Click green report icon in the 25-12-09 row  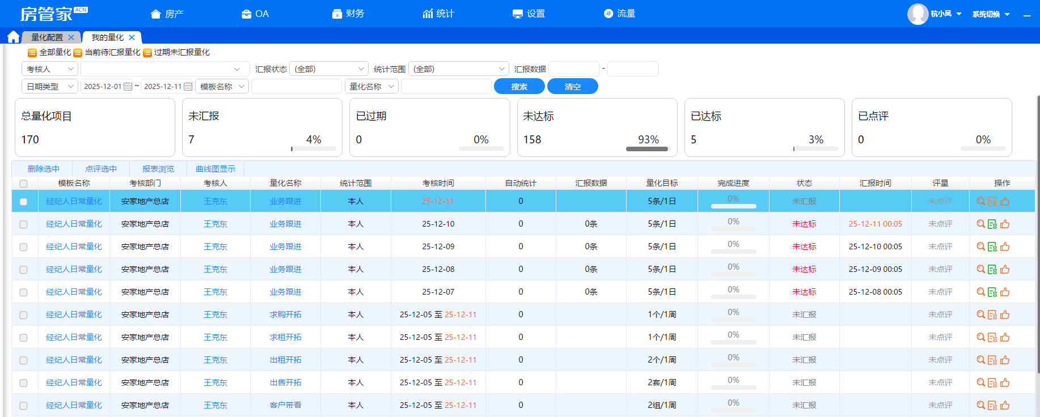point(992,246)
